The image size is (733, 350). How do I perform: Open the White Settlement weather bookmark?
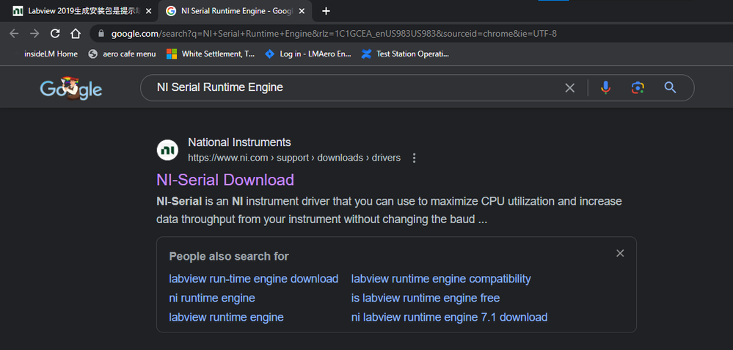click(211, 54)
